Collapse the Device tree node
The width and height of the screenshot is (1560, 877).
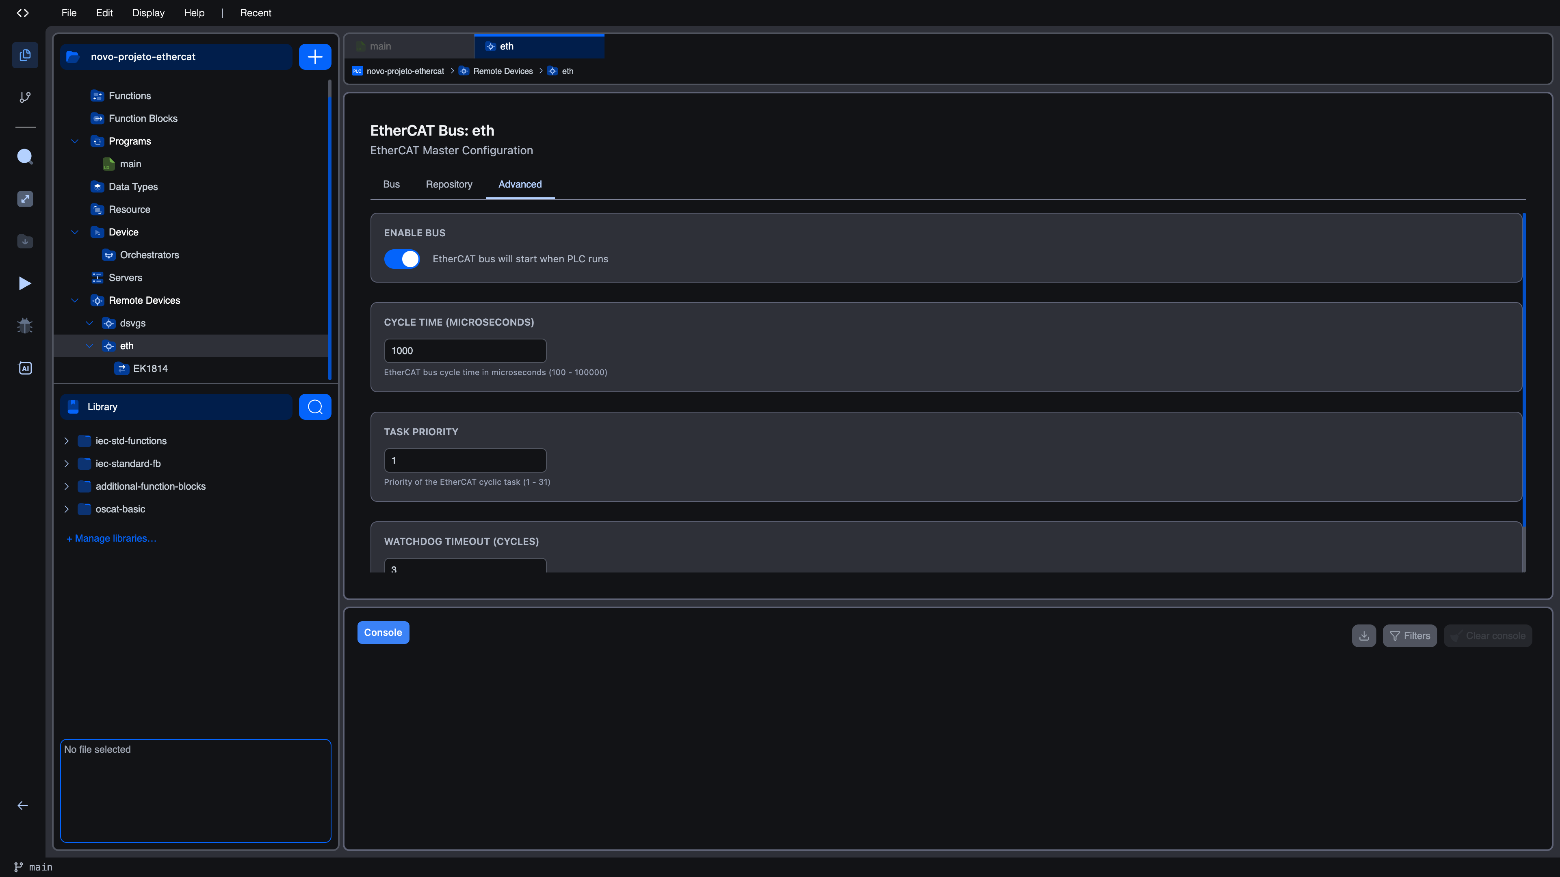(75, 232)
